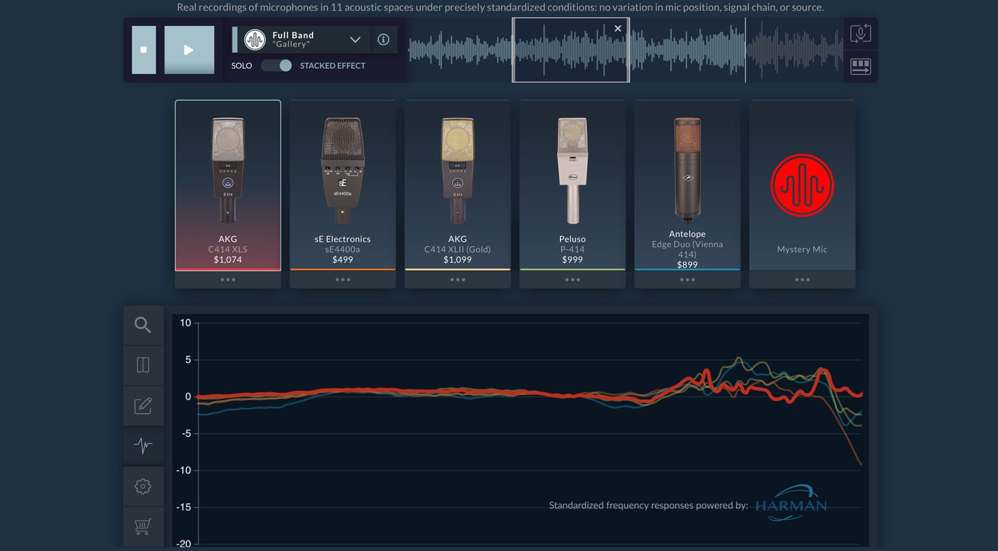Toggle the Solo / Stacked Effect switch
998x551 pixels.
point(277,65)
